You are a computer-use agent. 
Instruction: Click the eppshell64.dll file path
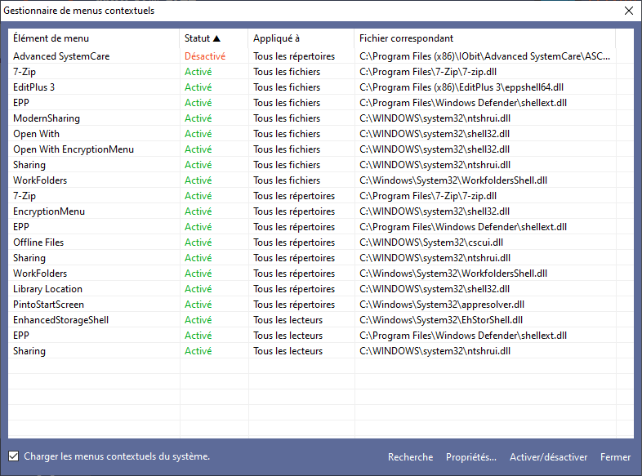click(461, 87)
